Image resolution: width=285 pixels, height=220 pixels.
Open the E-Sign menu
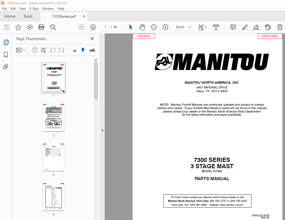coord(34,9)
